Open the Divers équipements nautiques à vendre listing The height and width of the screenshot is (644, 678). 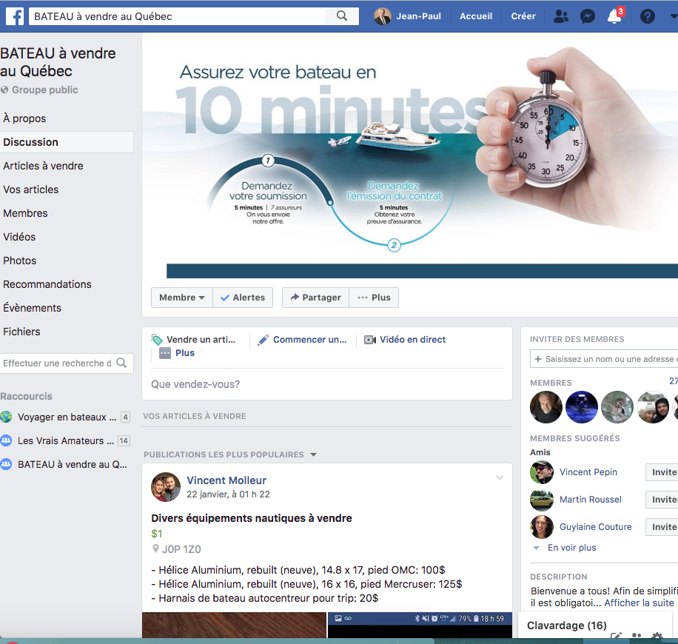pyautogui.click(x=252, y=518)
